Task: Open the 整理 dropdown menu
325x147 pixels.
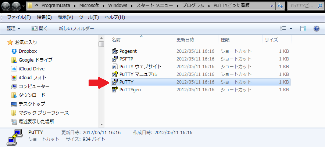Action: click(x=13, y=29)
